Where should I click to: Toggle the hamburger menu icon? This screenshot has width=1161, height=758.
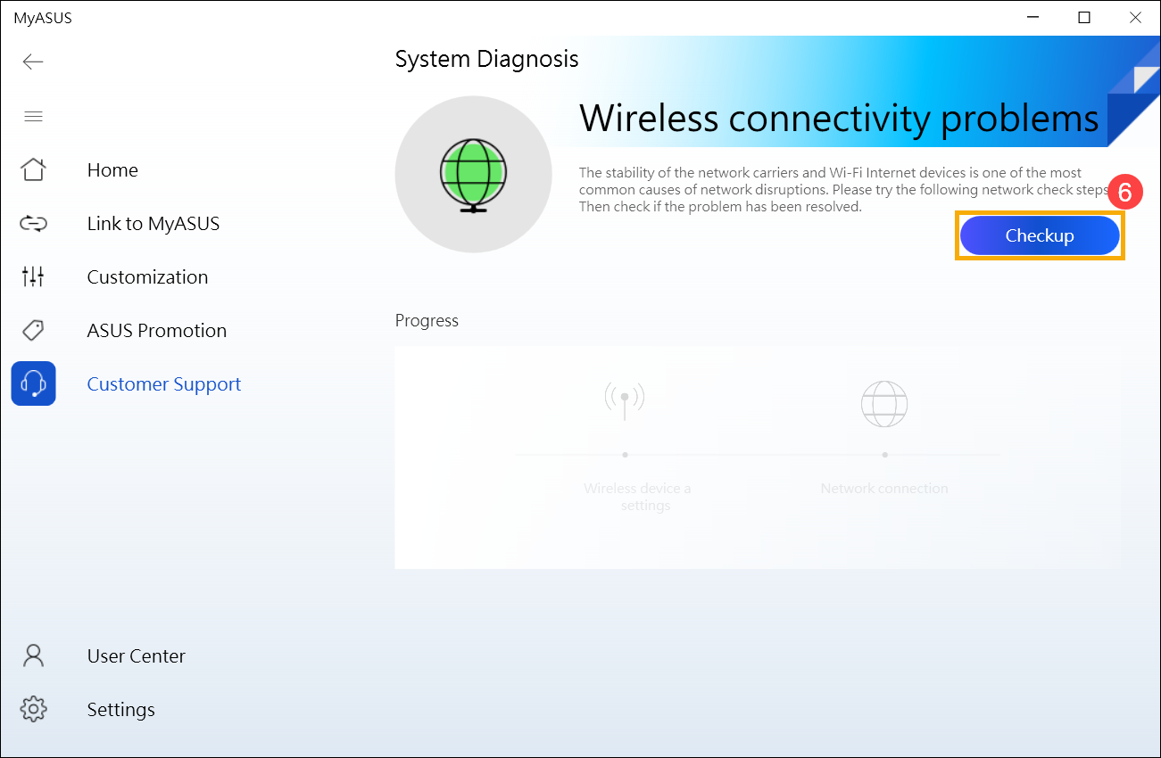coord(33,116)
